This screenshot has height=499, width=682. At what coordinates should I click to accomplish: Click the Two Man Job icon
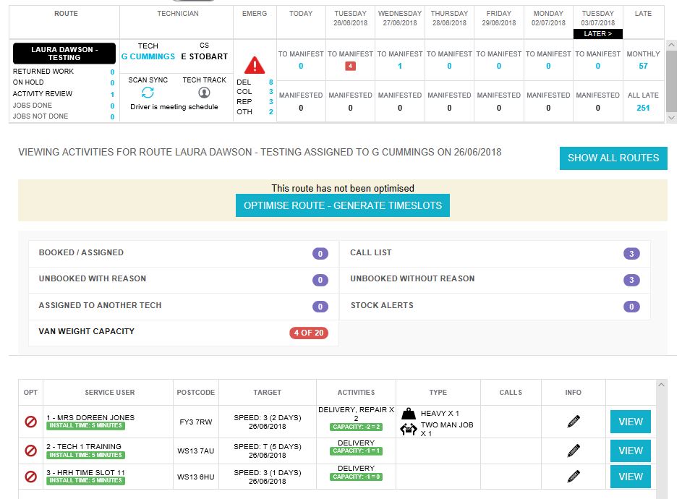point(409,429)
